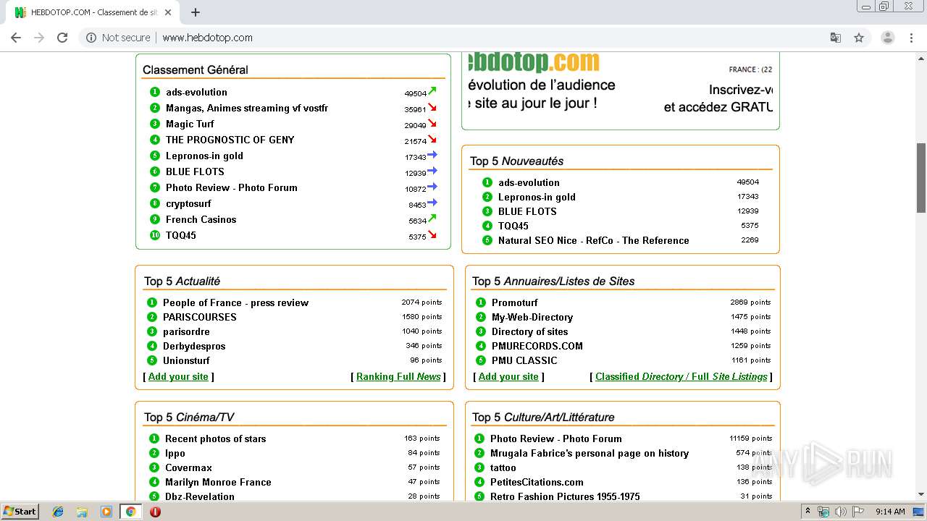Viewport: 927px width, 521px height.
Task: Open Classified Directory / Full Site Listings
Action: click(x=681, y=376)
